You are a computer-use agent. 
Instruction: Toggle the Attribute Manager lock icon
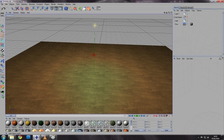(x=220, y=59)
